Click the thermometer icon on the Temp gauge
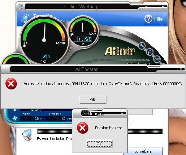Screen dimensions: 186x155 [x=25, y=45]
